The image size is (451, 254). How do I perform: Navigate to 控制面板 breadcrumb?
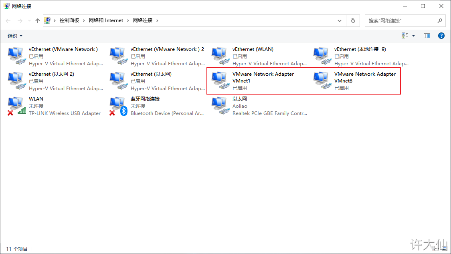coord(69,20)
